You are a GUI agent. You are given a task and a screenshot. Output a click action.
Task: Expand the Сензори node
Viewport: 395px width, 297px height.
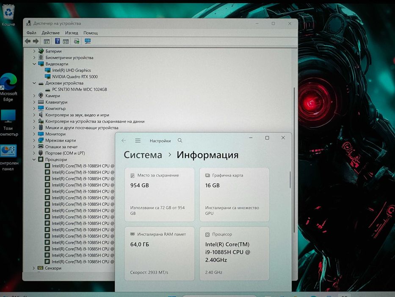pyautogui.click(x=34, y=268)
